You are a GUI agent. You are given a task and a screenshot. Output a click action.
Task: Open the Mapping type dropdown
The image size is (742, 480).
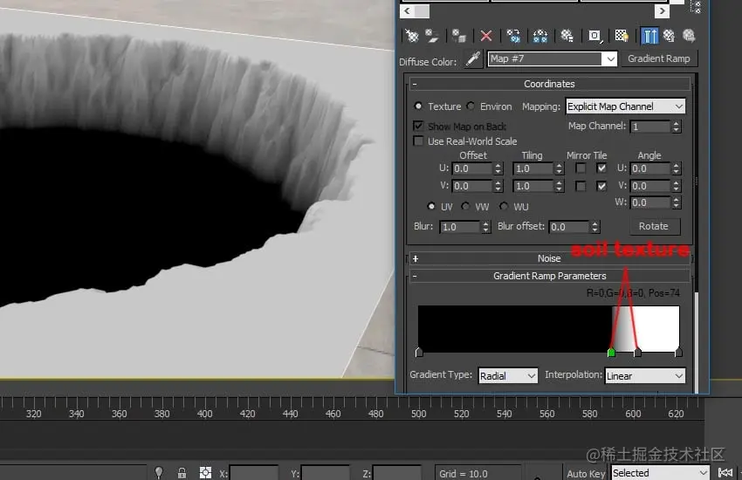coord(625,106)
